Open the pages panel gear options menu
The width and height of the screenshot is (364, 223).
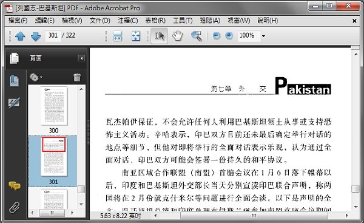click(36, 77)
